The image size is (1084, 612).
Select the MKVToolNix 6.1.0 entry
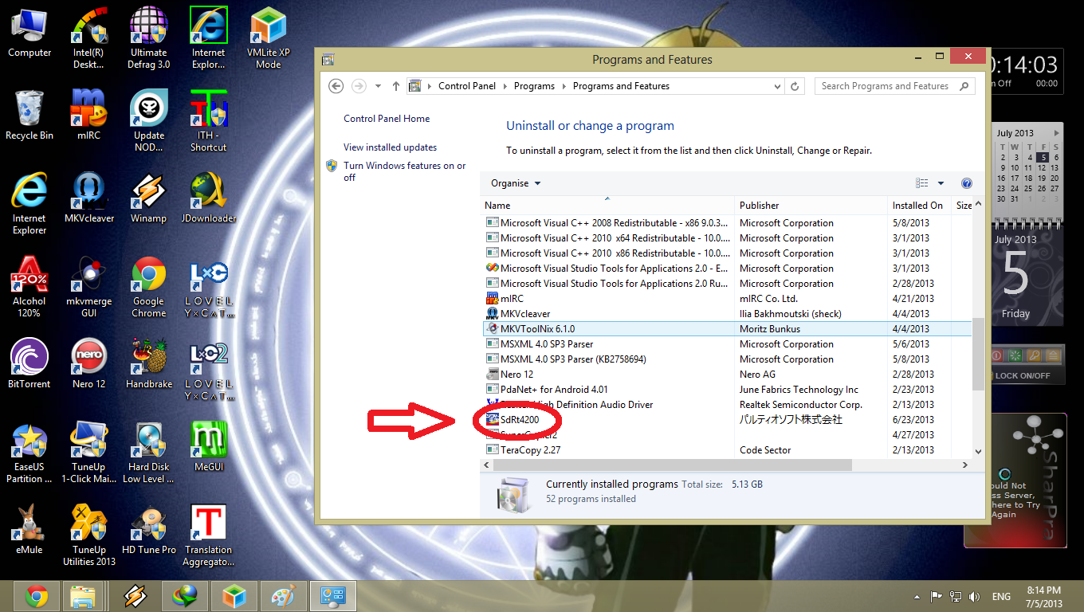pyautogui.click(x=727, y=329)
